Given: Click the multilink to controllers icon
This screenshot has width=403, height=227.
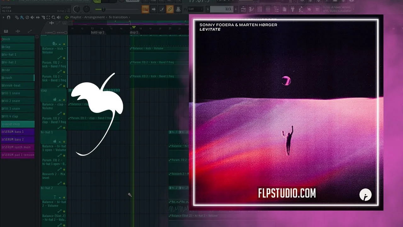Looking at the screenshot, I should (x=162, y=9).
